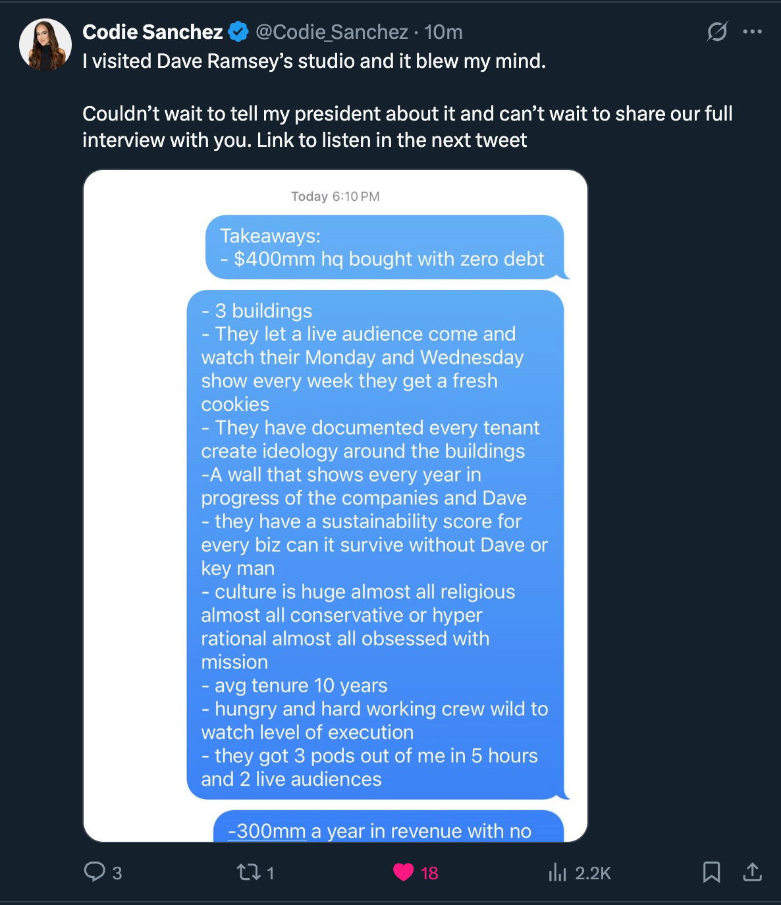Click the 2.2K views count
The height and width of the screenshot is (905, 781).
click(593, 873)
